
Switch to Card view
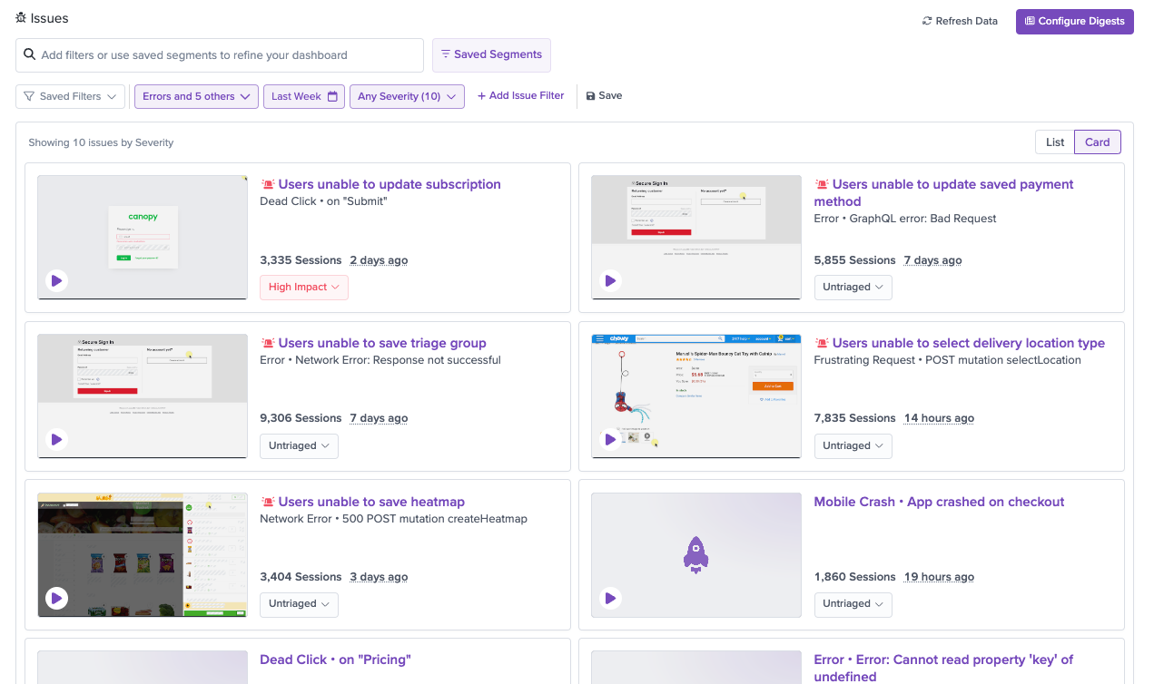click(1098, 142)
